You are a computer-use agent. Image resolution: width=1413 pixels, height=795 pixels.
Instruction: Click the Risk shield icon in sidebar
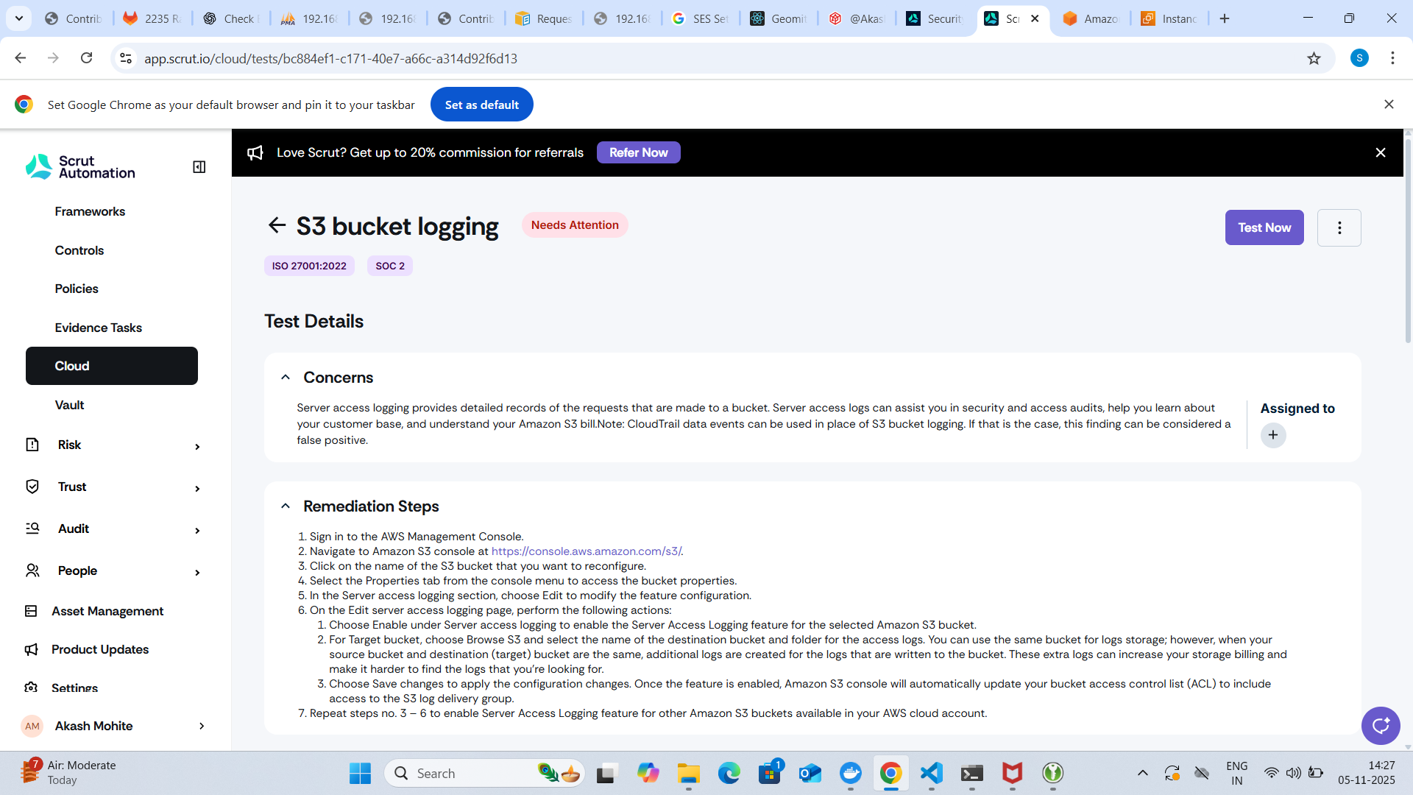(32, 445)
